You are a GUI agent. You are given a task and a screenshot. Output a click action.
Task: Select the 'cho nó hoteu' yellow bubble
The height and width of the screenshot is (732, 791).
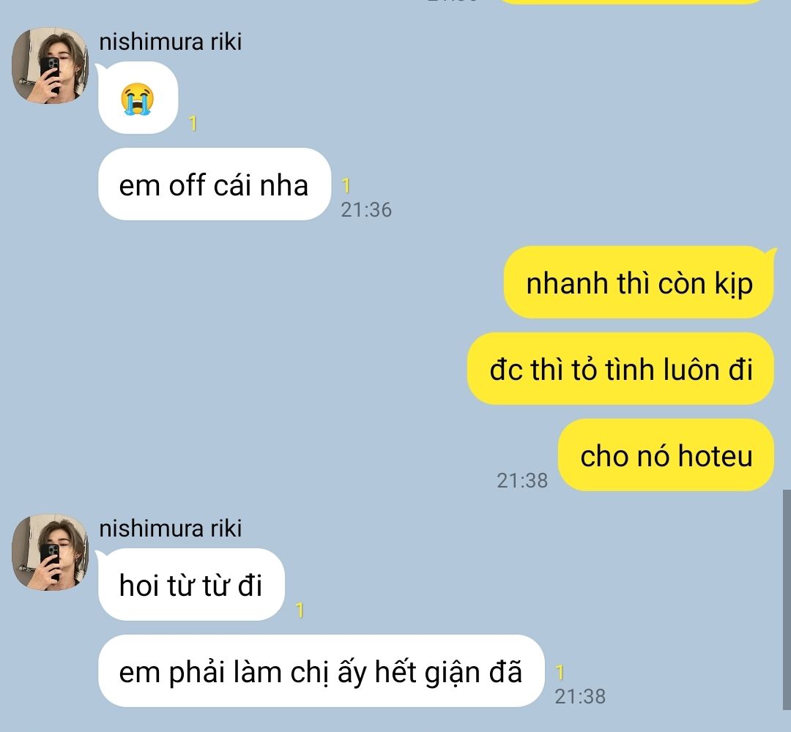[x=666, y=455]
